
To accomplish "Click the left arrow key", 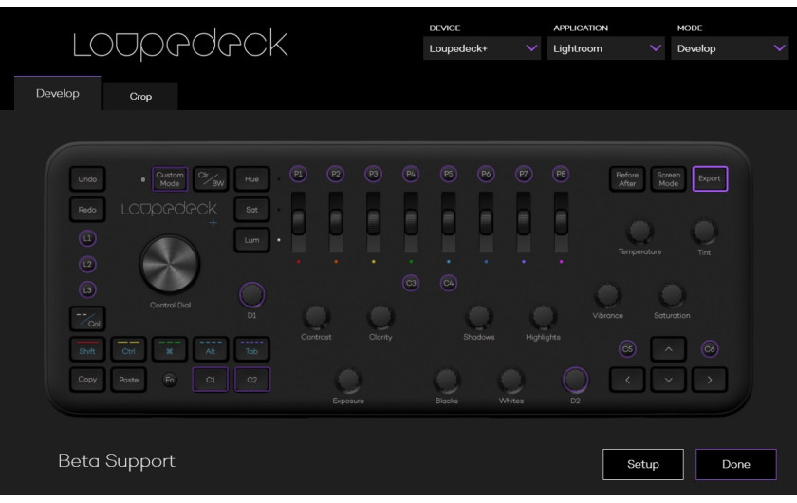I will click(627, 380).
